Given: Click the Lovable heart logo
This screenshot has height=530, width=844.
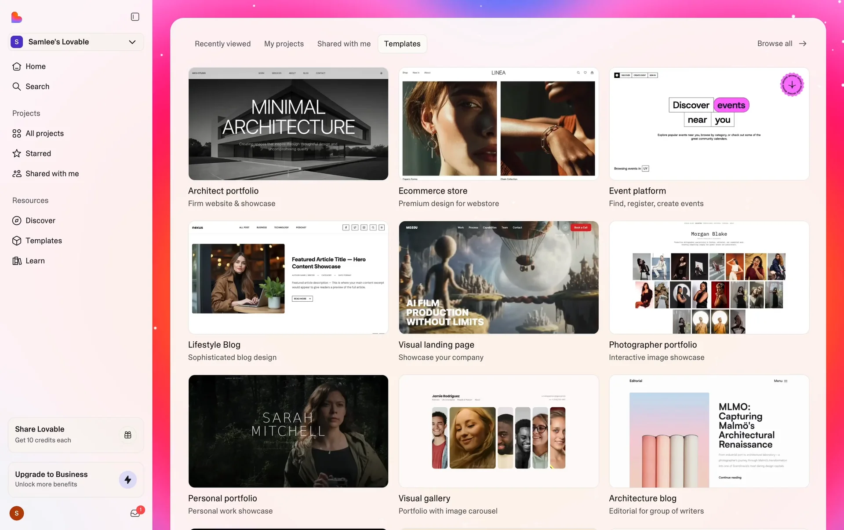Looking at the screenshot, I should coord(17,17).
